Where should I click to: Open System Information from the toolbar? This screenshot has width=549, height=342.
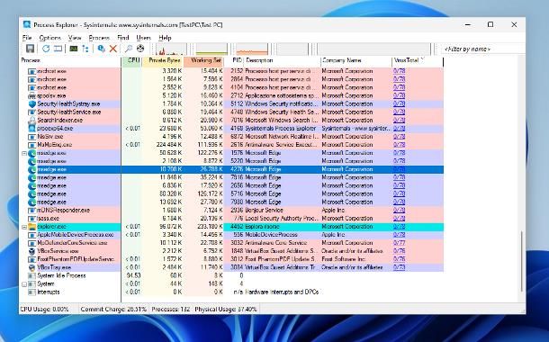click(74, 49)
